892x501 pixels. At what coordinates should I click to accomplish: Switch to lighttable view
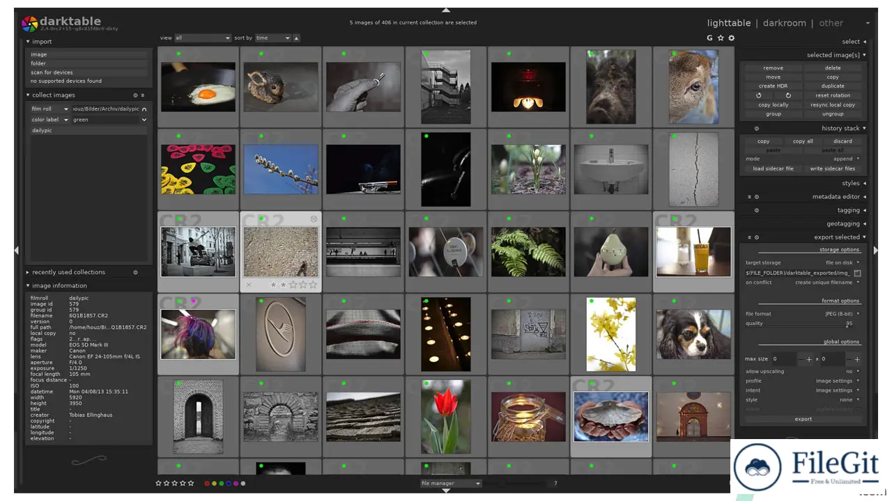[729, 23]
